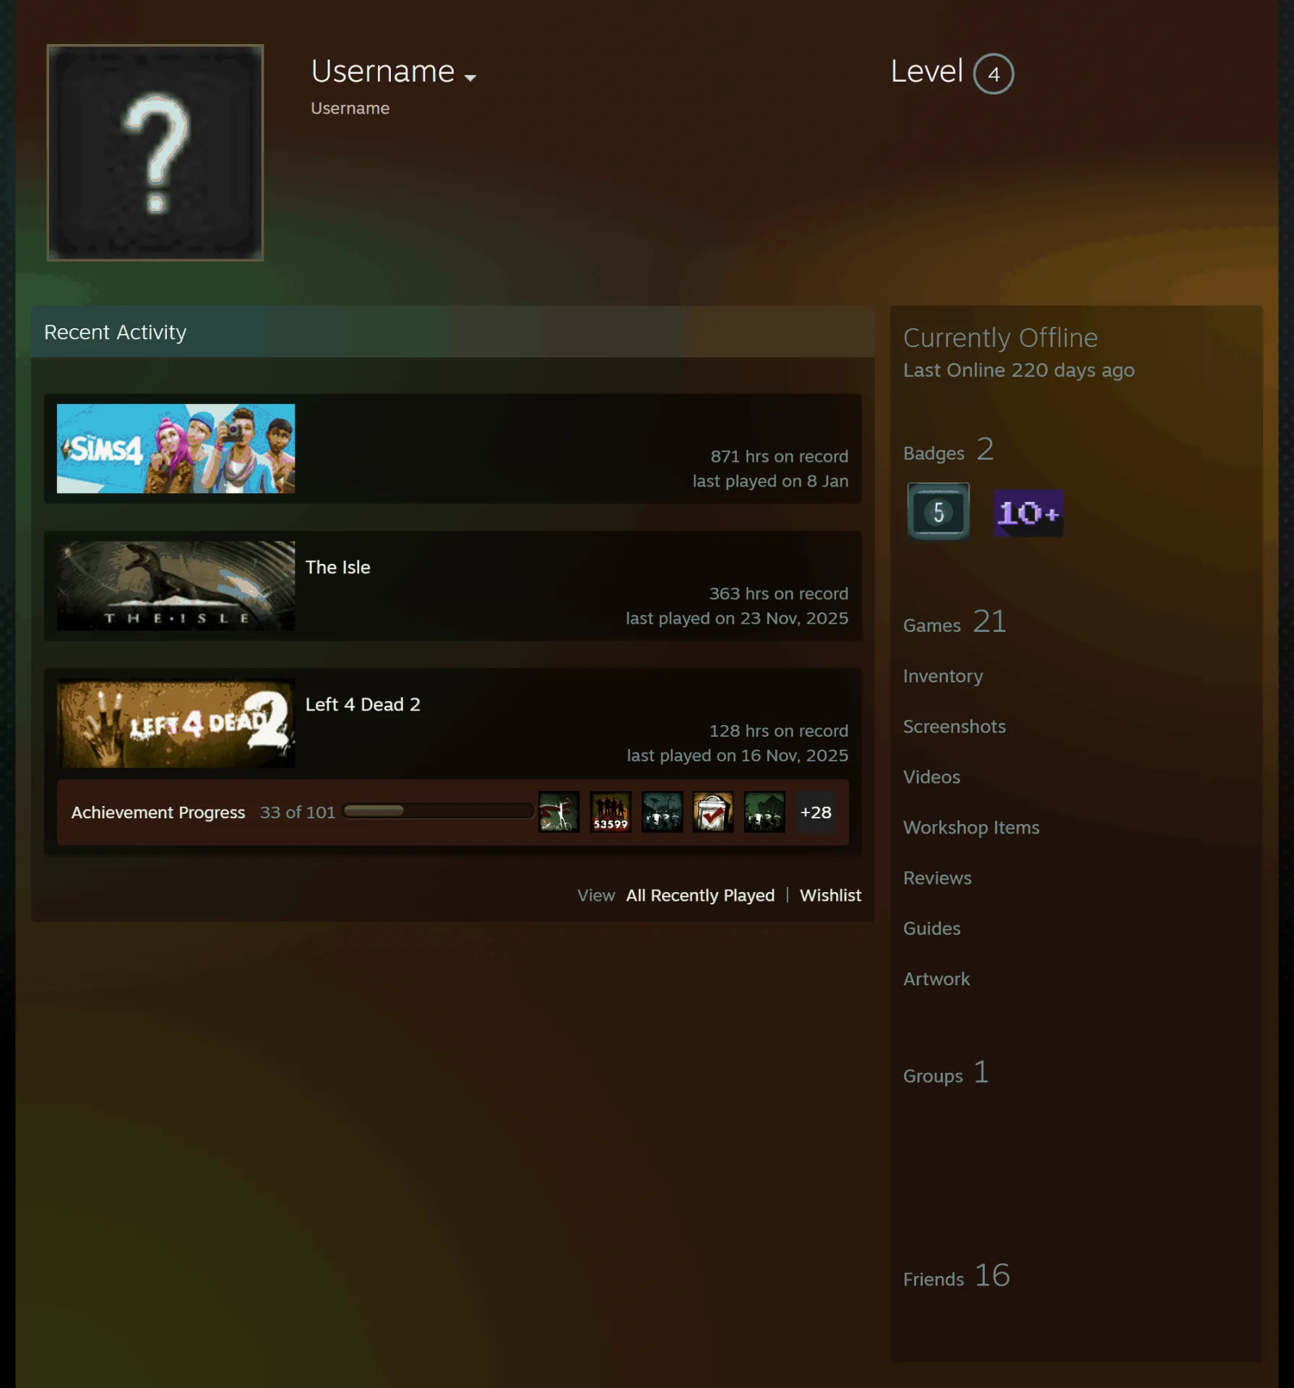Click the Left 4 Dead 2 achievement progress bar

pyautogui.click(x=438, y=811)
